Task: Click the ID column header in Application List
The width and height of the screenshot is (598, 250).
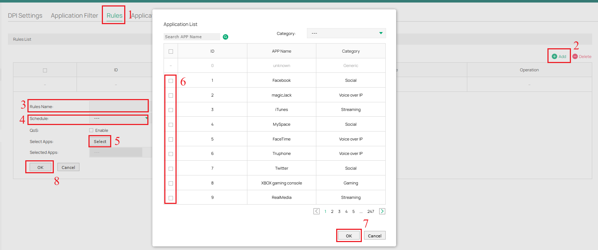Action: [212, 51]
